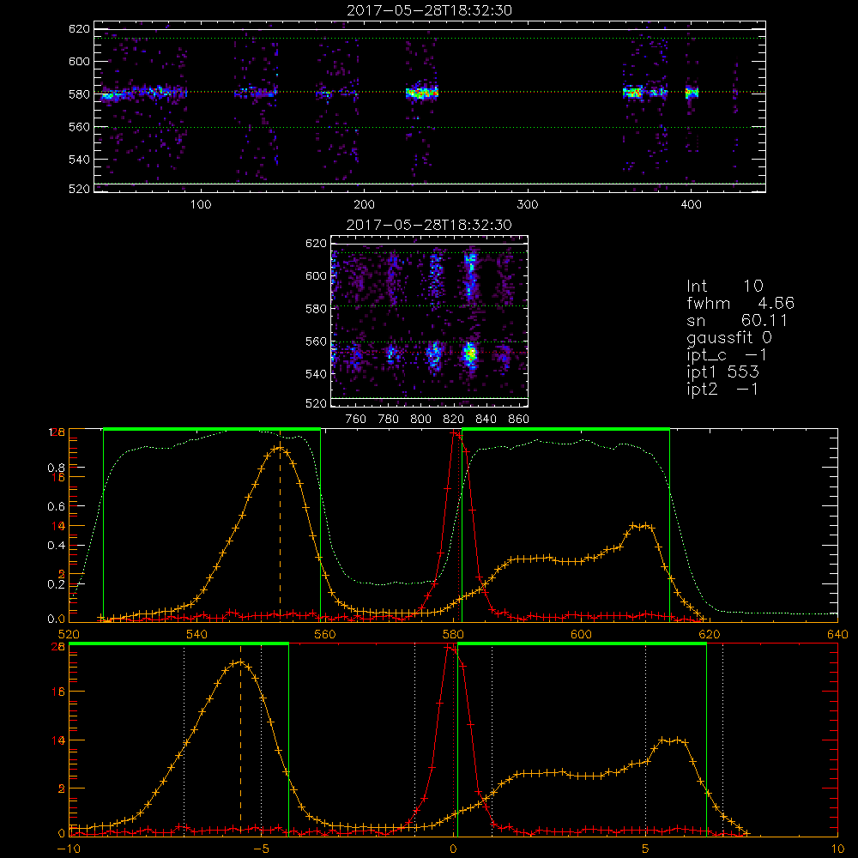Click the "400" x-axis tick label
858x858 pixels.
point(691,205)
